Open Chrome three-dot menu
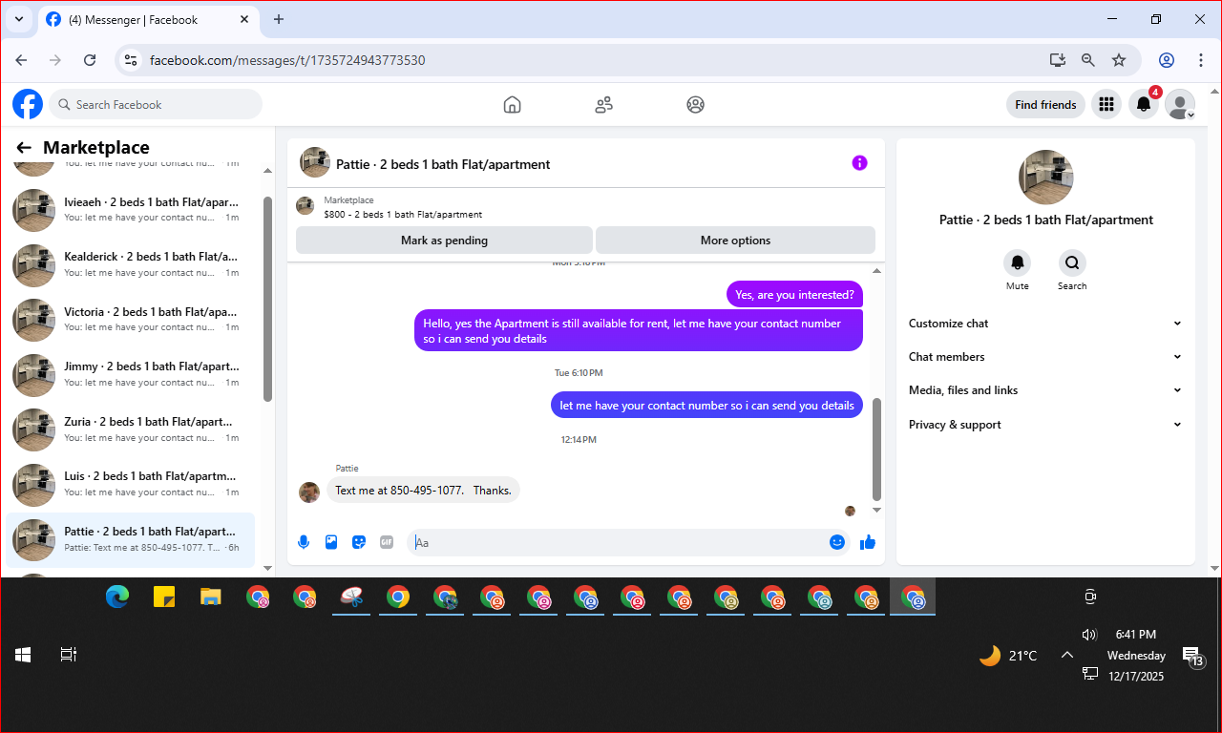1222x733 pixels. pos(1201,60)
